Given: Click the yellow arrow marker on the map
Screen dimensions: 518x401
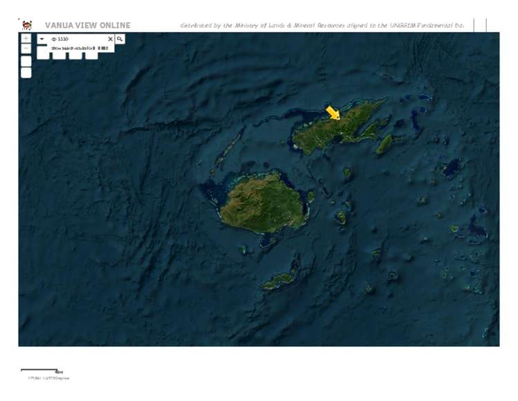Looking at the screenshot, I should click(333, 112).
